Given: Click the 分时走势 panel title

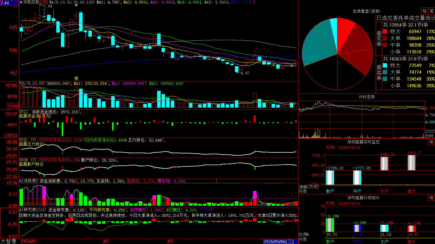Looking at the screenshot, I should [366, 97].
